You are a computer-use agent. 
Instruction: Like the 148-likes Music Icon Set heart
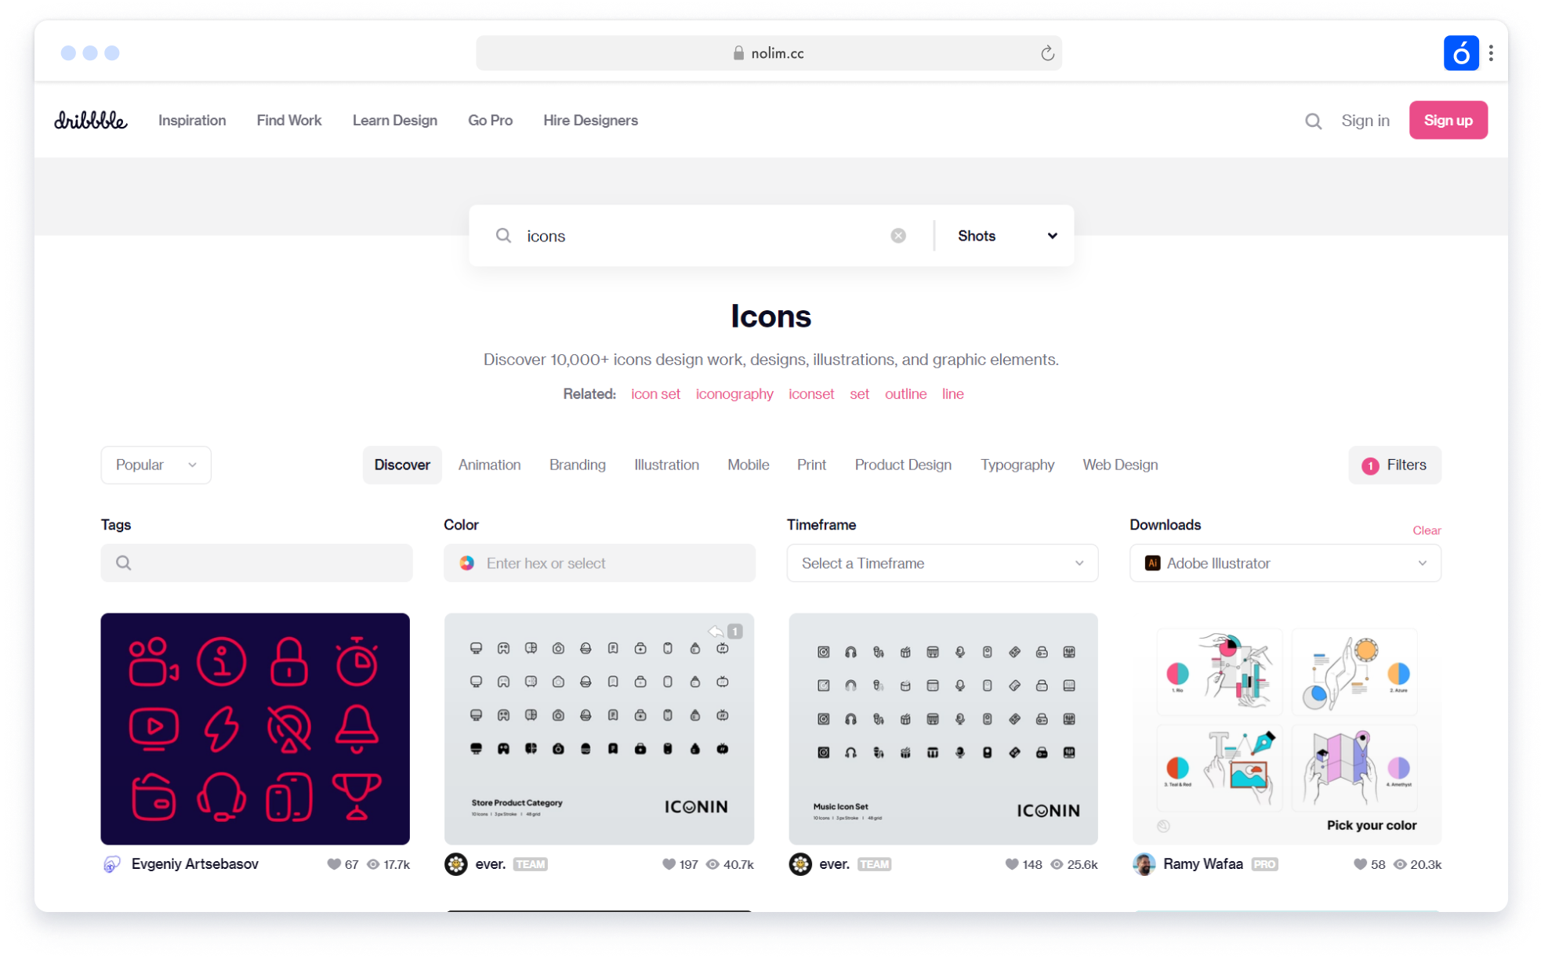[x=1012, y=864]
